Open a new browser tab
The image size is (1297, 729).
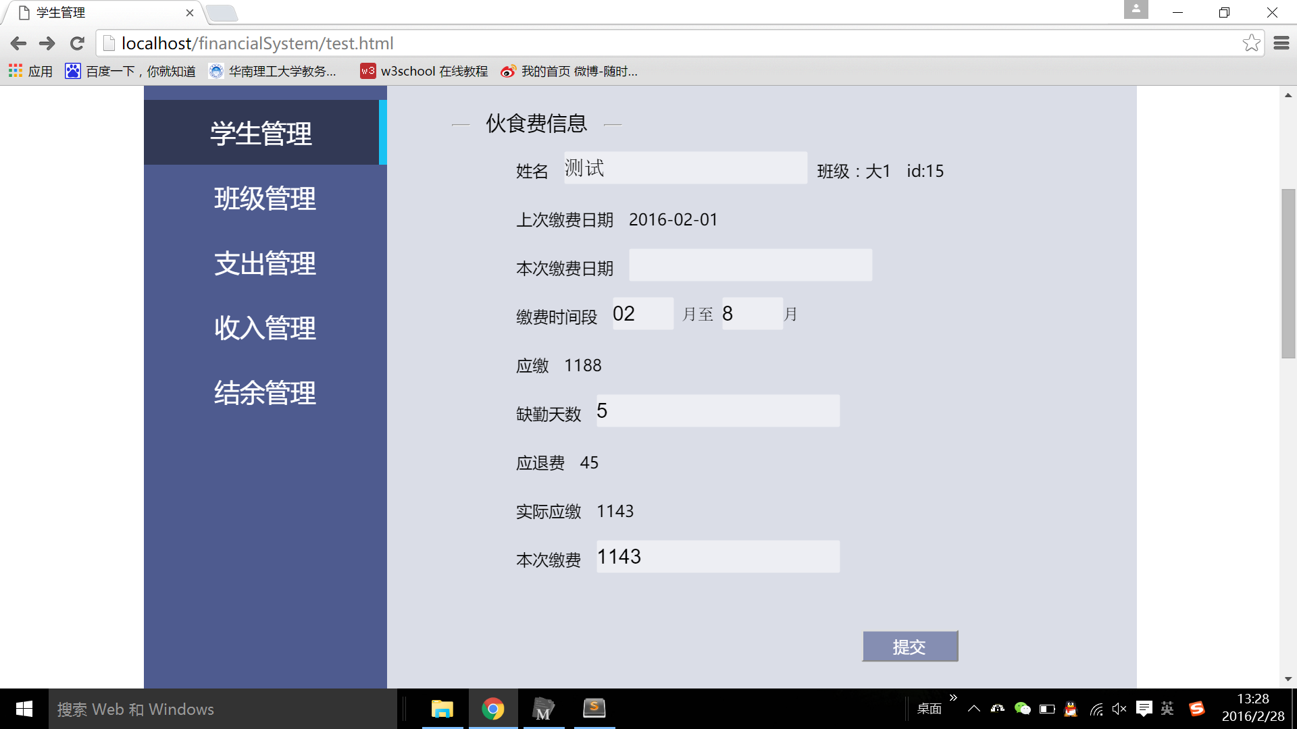coord(221,13)
